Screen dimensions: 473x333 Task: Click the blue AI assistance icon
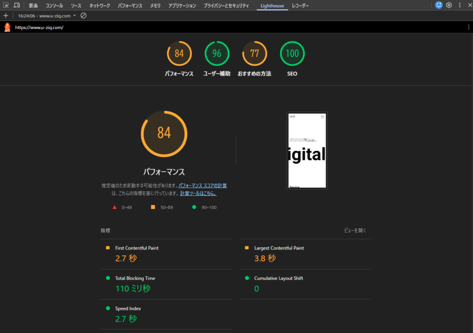[x=439, y=5]
